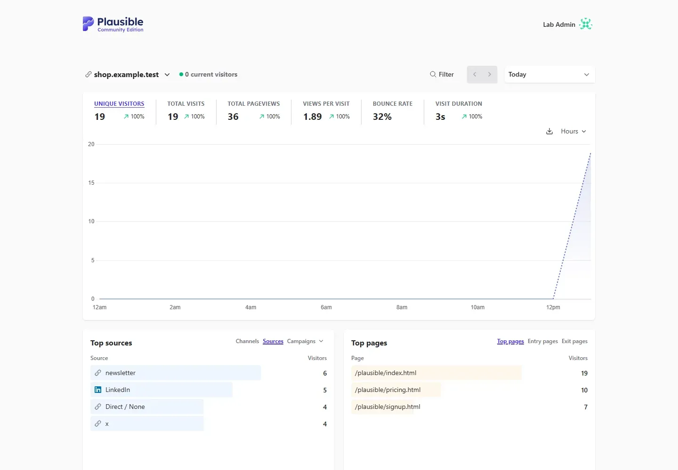Screen dimensions: 678x470
Task: Switch to the Sources tab
Action: coord(273,341)
